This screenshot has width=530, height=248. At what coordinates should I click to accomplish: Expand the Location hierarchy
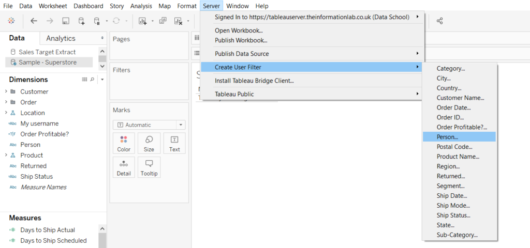tap(6, 113)
